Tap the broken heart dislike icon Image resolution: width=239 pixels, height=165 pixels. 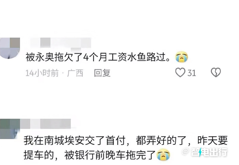(216, 72)
